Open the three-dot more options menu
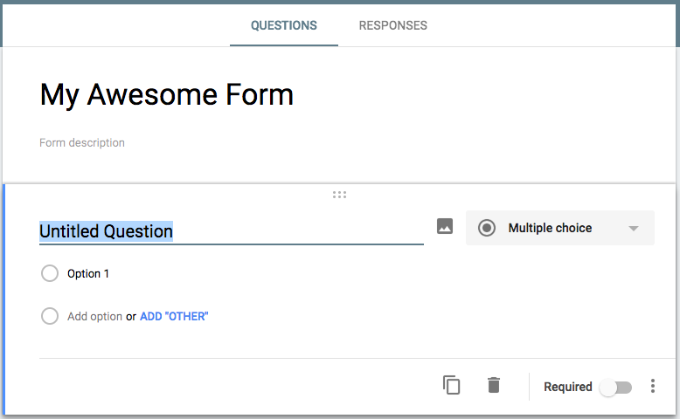 tap(653, 386)
